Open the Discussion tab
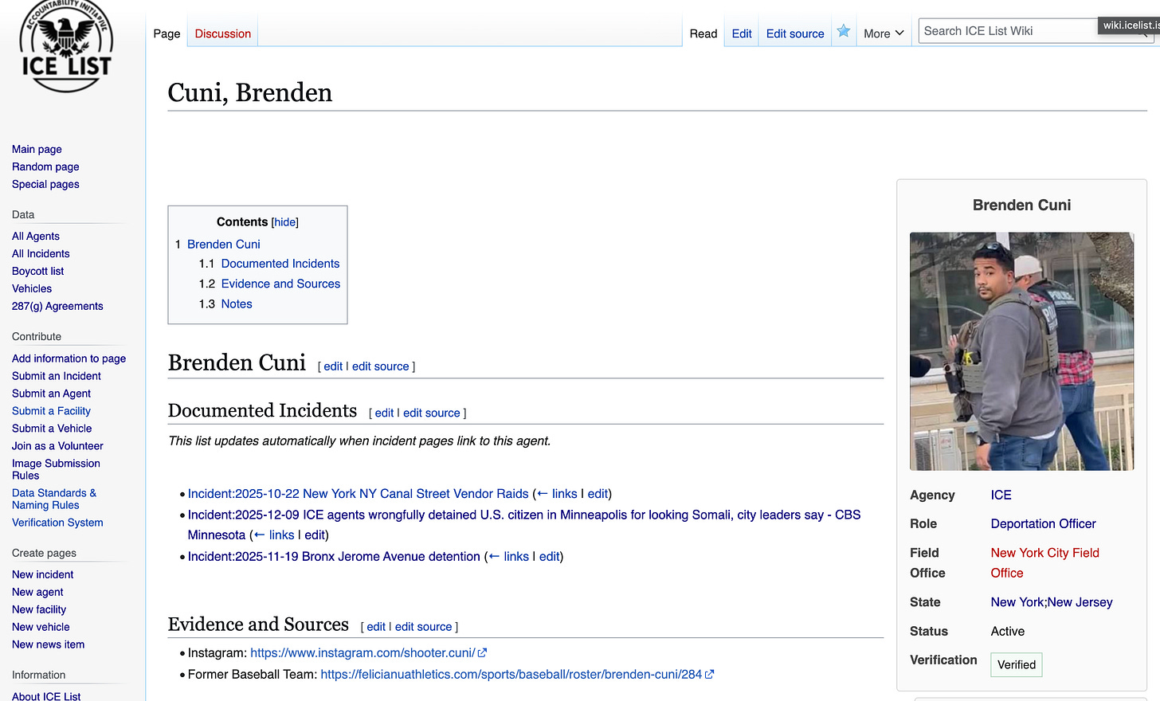This screenshot has height=701, width=1160. [x=223, y=33]
